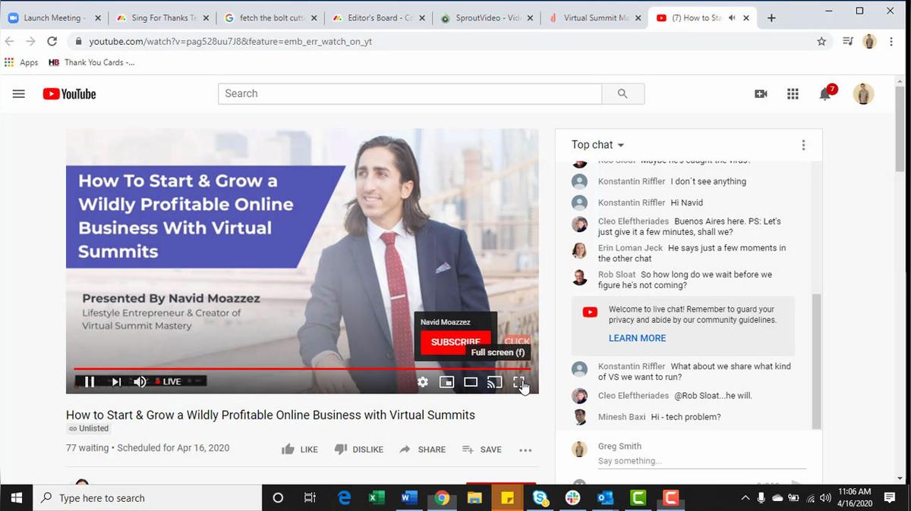
Task: Click the Say something chat input
Action: (x=701, y=461)
